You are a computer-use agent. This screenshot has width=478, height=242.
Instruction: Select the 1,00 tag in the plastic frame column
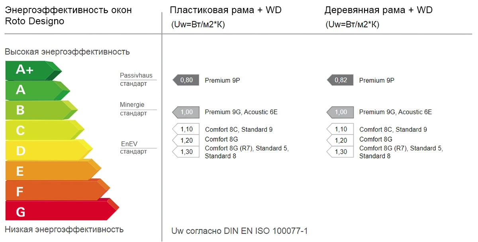(186, 112)
